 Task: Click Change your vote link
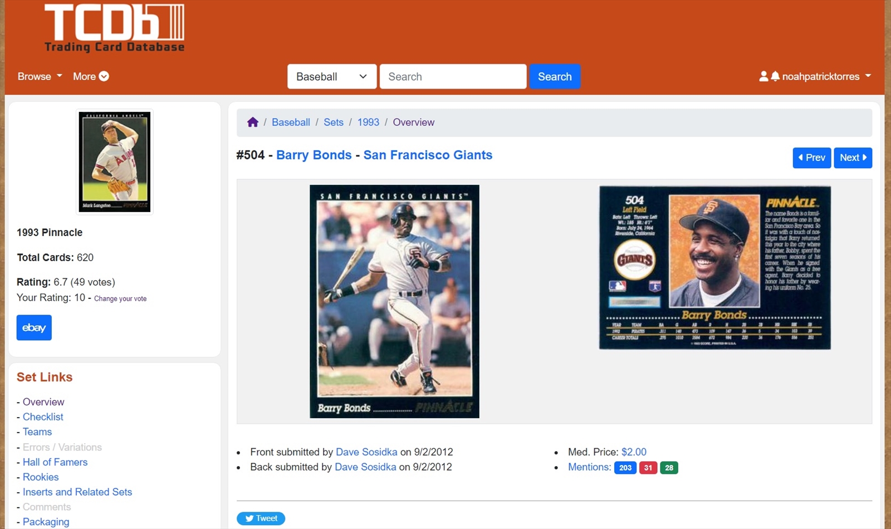click(120, 298)
